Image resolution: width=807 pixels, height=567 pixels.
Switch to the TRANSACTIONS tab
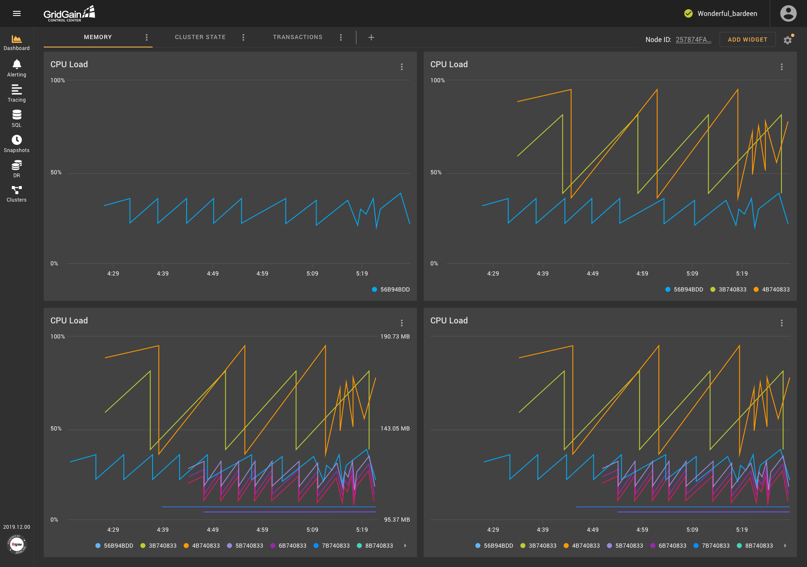(298, 37)
